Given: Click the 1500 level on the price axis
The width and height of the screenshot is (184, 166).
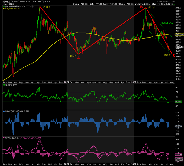Looking at the screenshot, I should coord(178,74).
